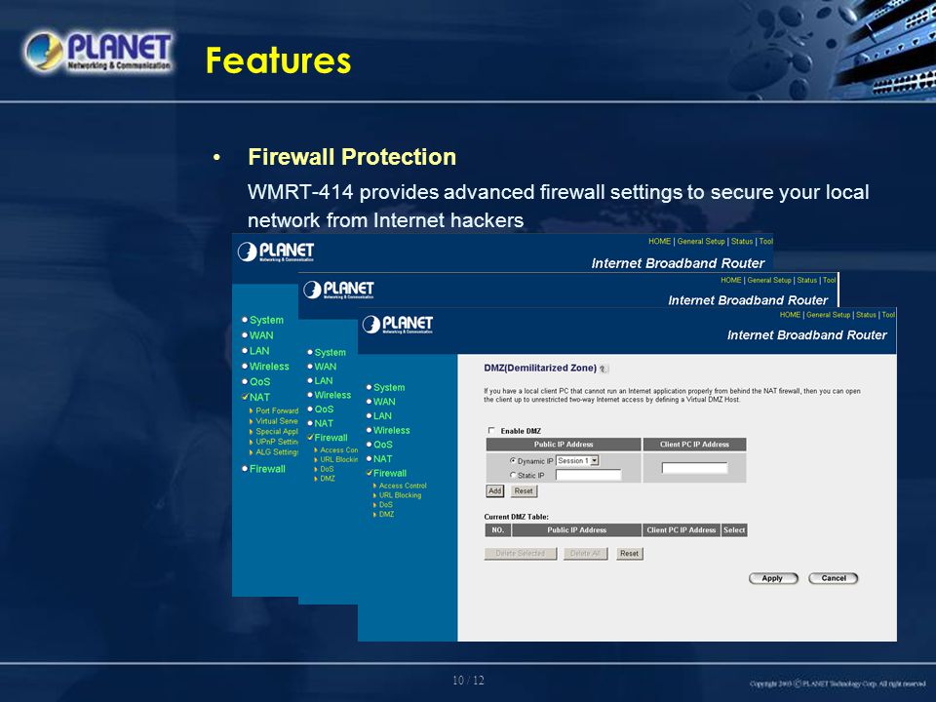Select QoS in middle window sidebar
The height and width of the screenshot is (702, 936).
click(324, 409)
